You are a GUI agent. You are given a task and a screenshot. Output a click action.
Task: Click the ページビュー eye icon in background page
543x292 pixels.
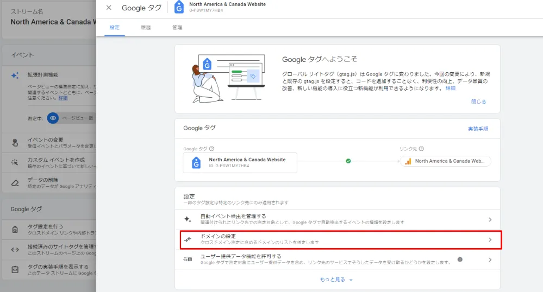coord(53,118)
